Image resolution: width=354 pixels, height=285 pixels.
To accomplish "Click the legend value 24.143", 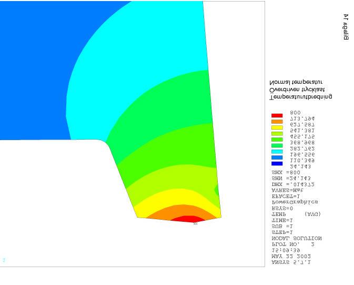I will pos(300,166).
